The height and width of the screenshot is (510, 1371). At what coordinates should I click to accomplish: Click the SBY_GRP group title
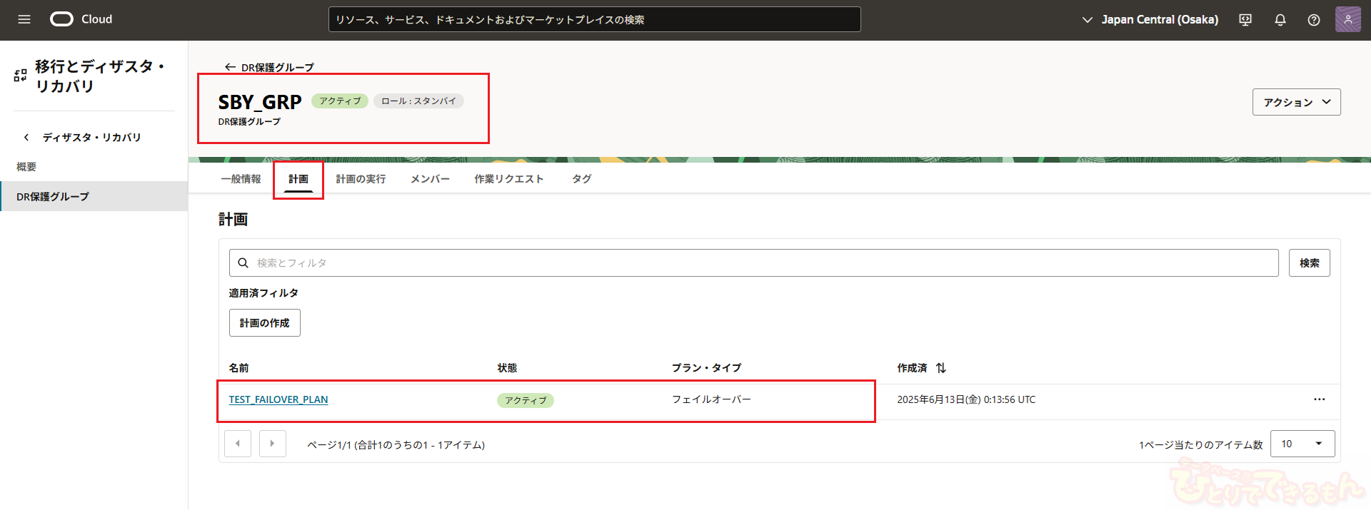click(260, 102)
